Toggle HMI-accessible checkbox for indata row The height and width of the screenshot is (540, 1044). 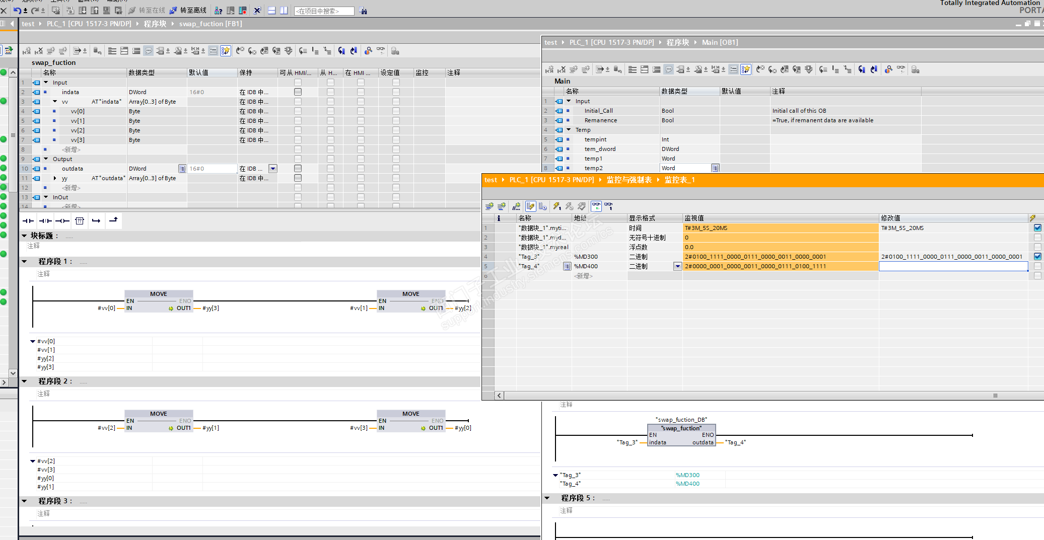[x=298, y=92]
